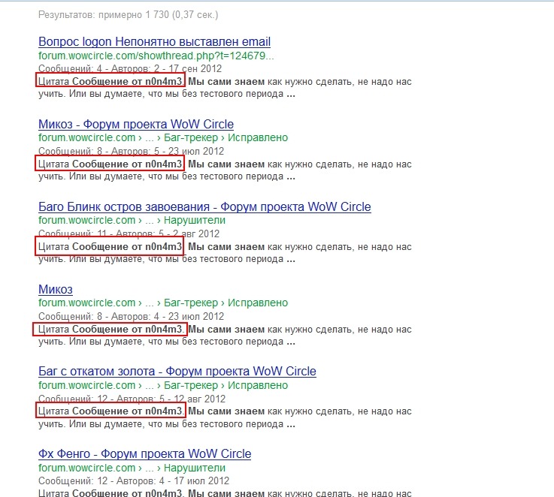Click "Сообщений: 8 - Авторов: 4 - 23 июл 2012"

(131, 316)
